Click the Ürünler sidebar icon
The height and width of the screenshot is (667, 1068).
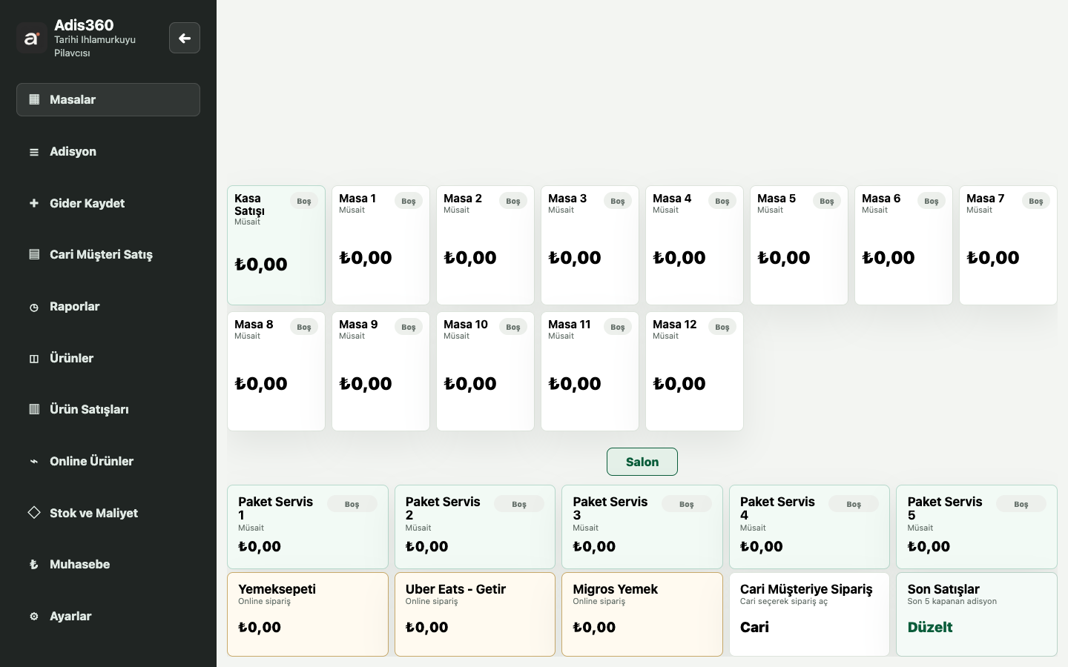point(34,359)
